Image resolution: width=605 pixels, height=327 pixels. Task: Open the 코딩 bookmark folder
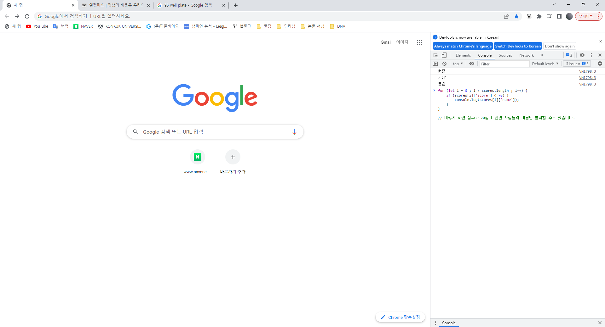264,26
